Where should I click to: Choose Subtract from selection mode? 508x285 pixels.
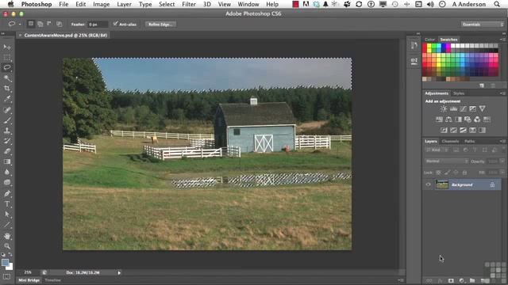pyautogui.click(x=49, y=24)
